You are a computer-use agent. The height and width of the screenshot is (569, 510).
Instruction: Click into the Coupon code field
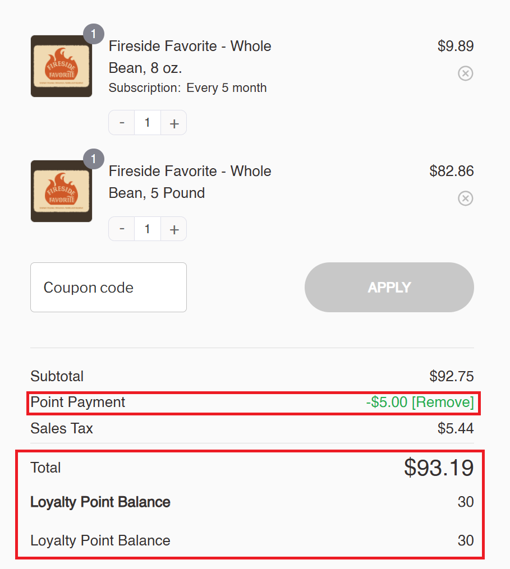point(109,288)
